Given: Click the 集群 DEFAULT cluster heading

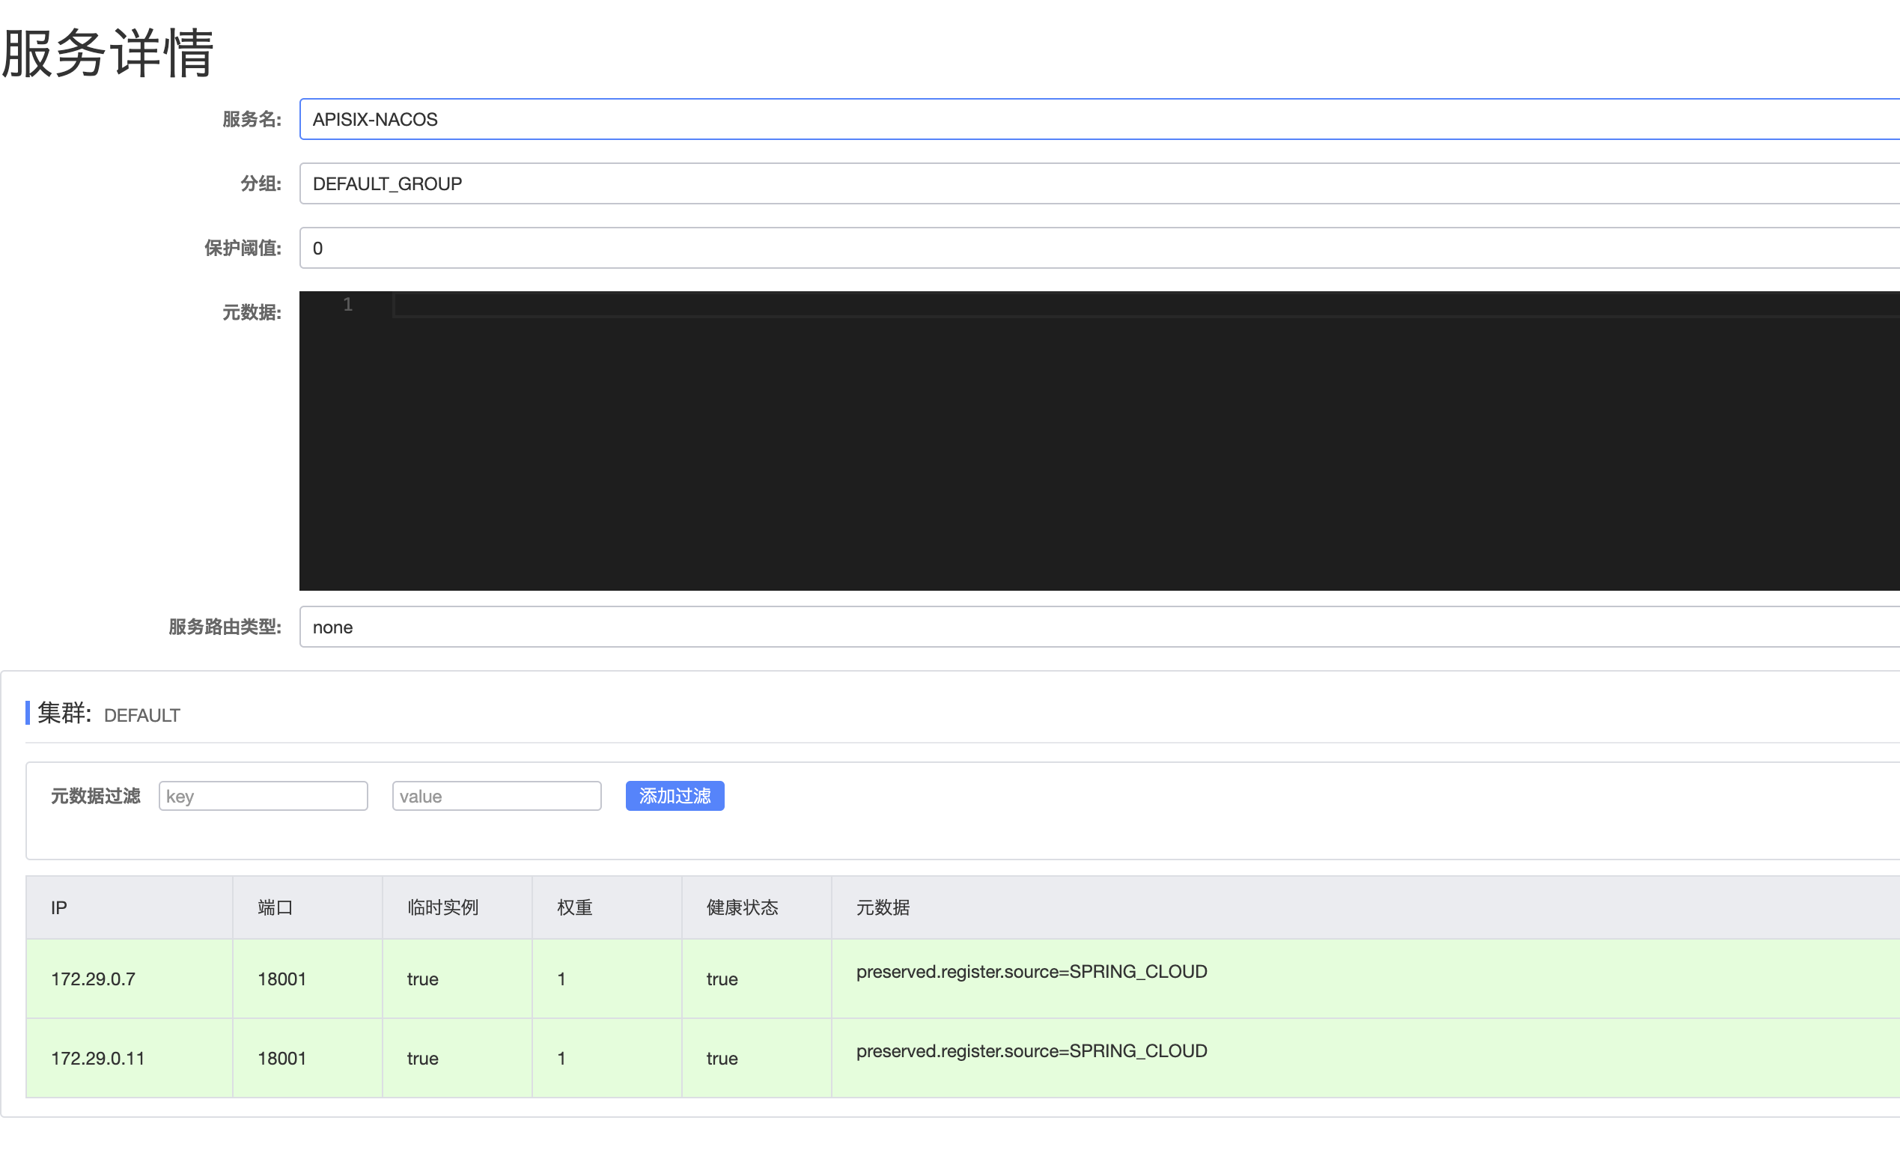Looking at the screenshot, I should (108, 714).
